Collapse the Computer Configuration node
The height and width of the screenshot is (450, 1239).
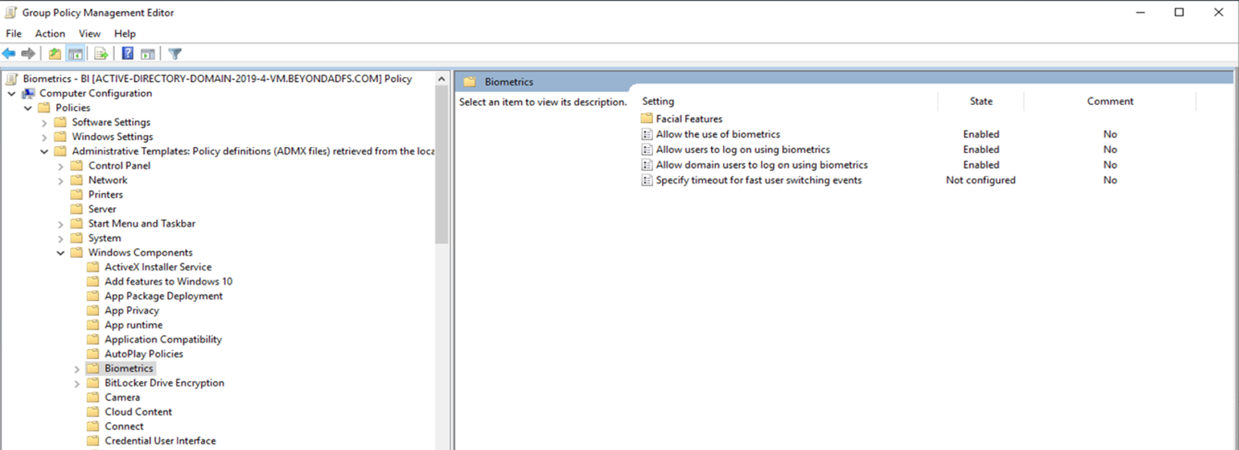[x=11, y=94]
